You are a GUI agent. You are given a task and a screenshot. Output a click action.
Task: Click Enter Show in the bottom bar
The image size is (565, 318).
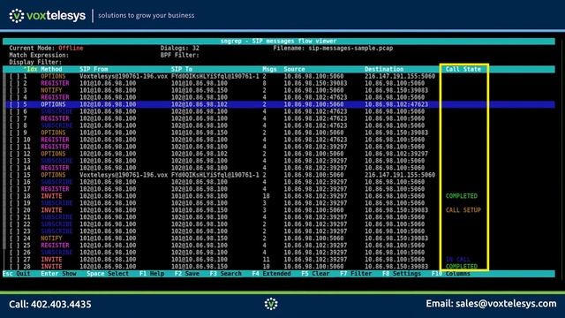click(x=58, y=274)
